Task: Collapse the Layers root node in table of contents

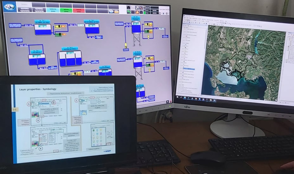Action: 184,28
